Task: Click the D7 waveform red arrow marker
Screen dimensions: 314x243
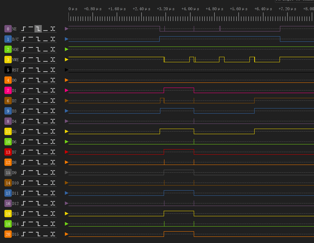Action: (x=67, y=152)
